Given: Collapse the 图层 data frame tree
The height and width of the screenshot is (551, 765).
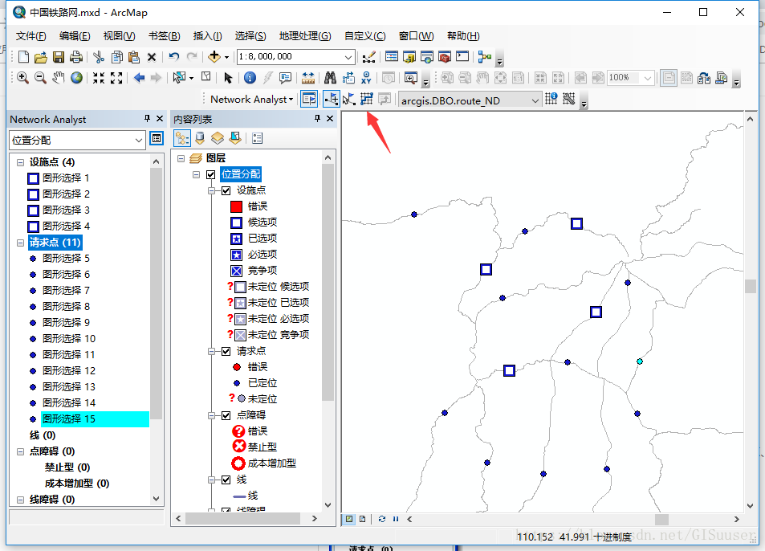Looking at the screenshot, I should pos(181,158).
